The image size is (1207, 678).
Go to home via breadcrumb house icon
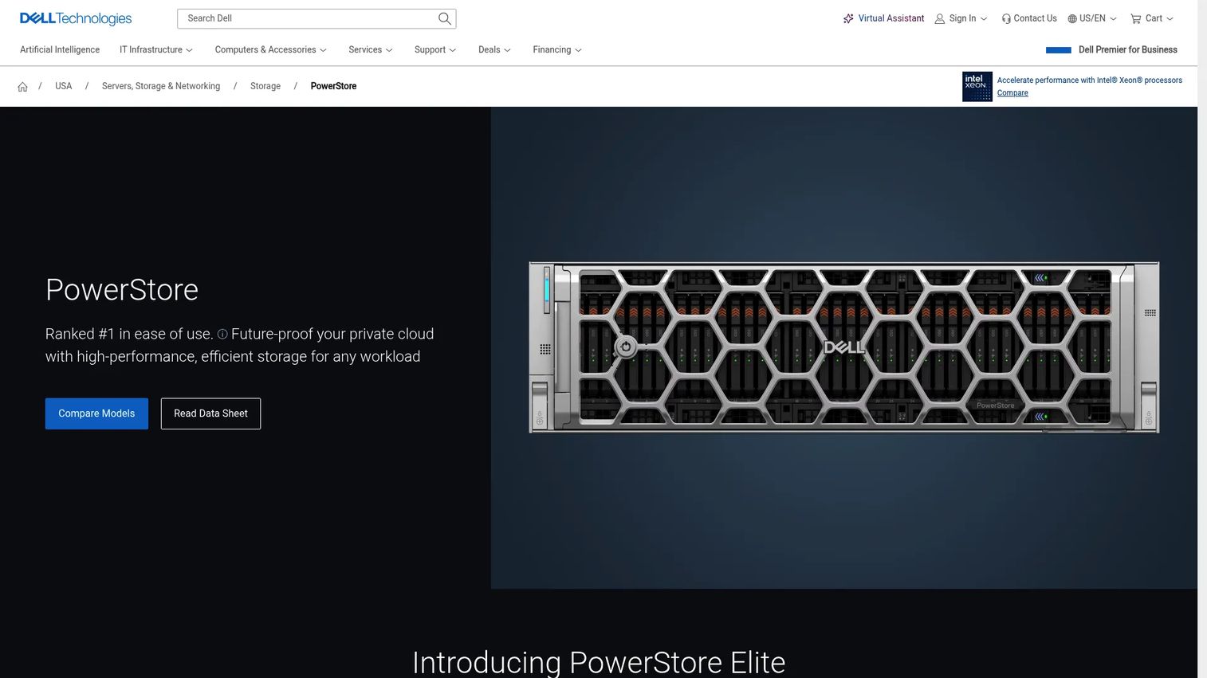point(22,87)
